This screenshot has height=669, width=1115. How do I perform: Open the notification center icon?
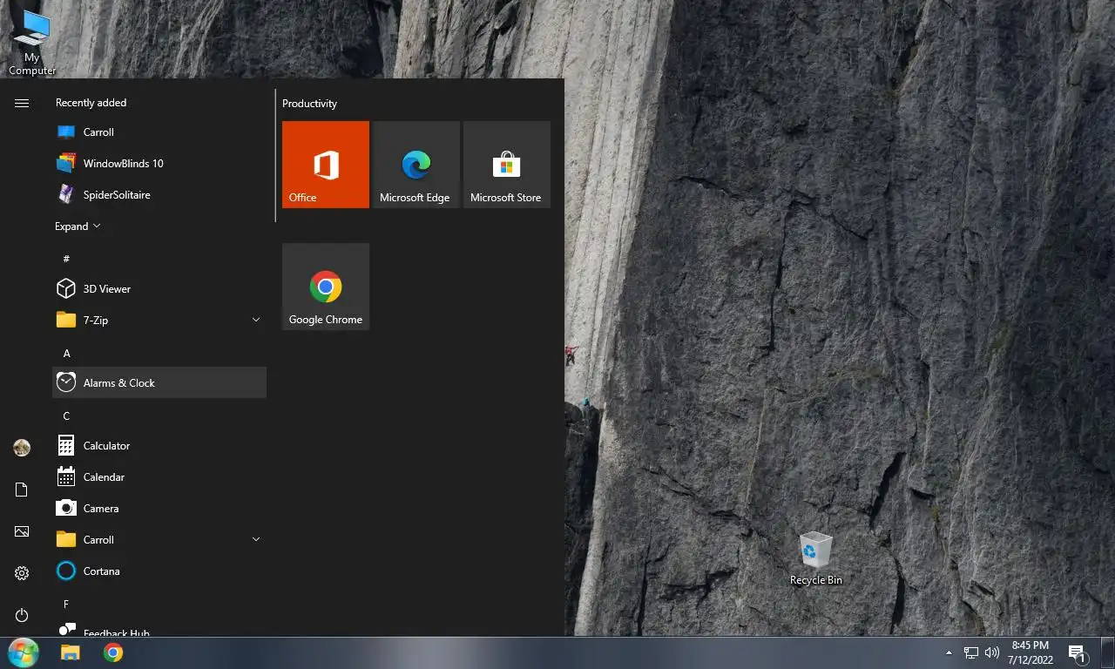click(x=1077, y=653)
